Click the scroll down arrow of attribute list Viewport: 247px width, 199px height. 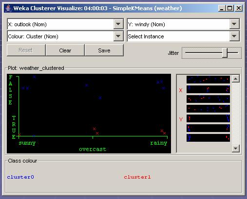coord(236,149)
